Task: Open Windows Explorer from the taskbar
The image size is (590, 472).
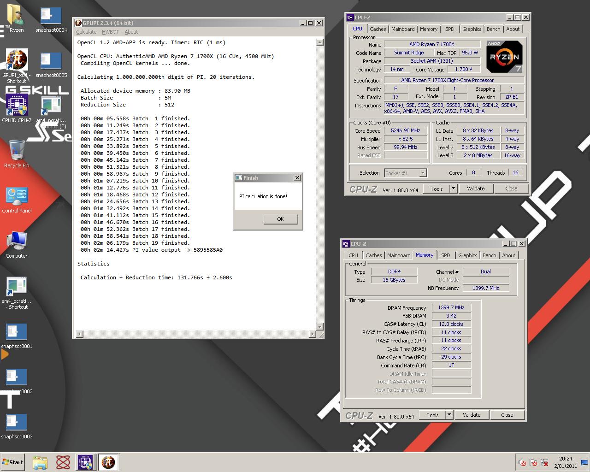Action: pos(40,462)
